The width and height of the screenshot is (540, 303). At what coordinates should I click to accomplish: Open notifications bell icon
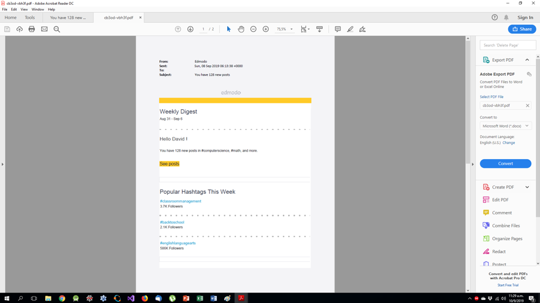(506, 17)
